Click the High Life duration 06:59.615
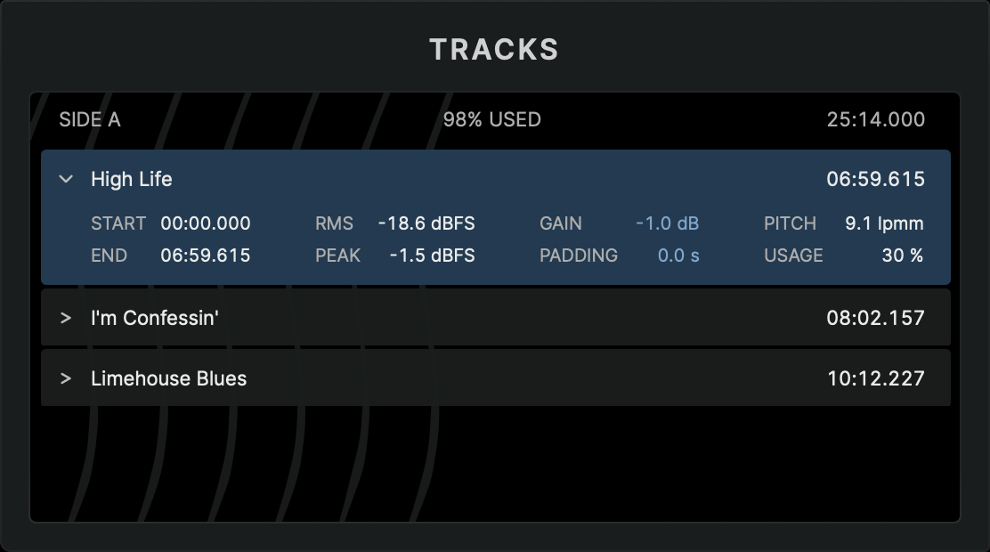Viewport: 990px width, 552px height. coord(876,179)
